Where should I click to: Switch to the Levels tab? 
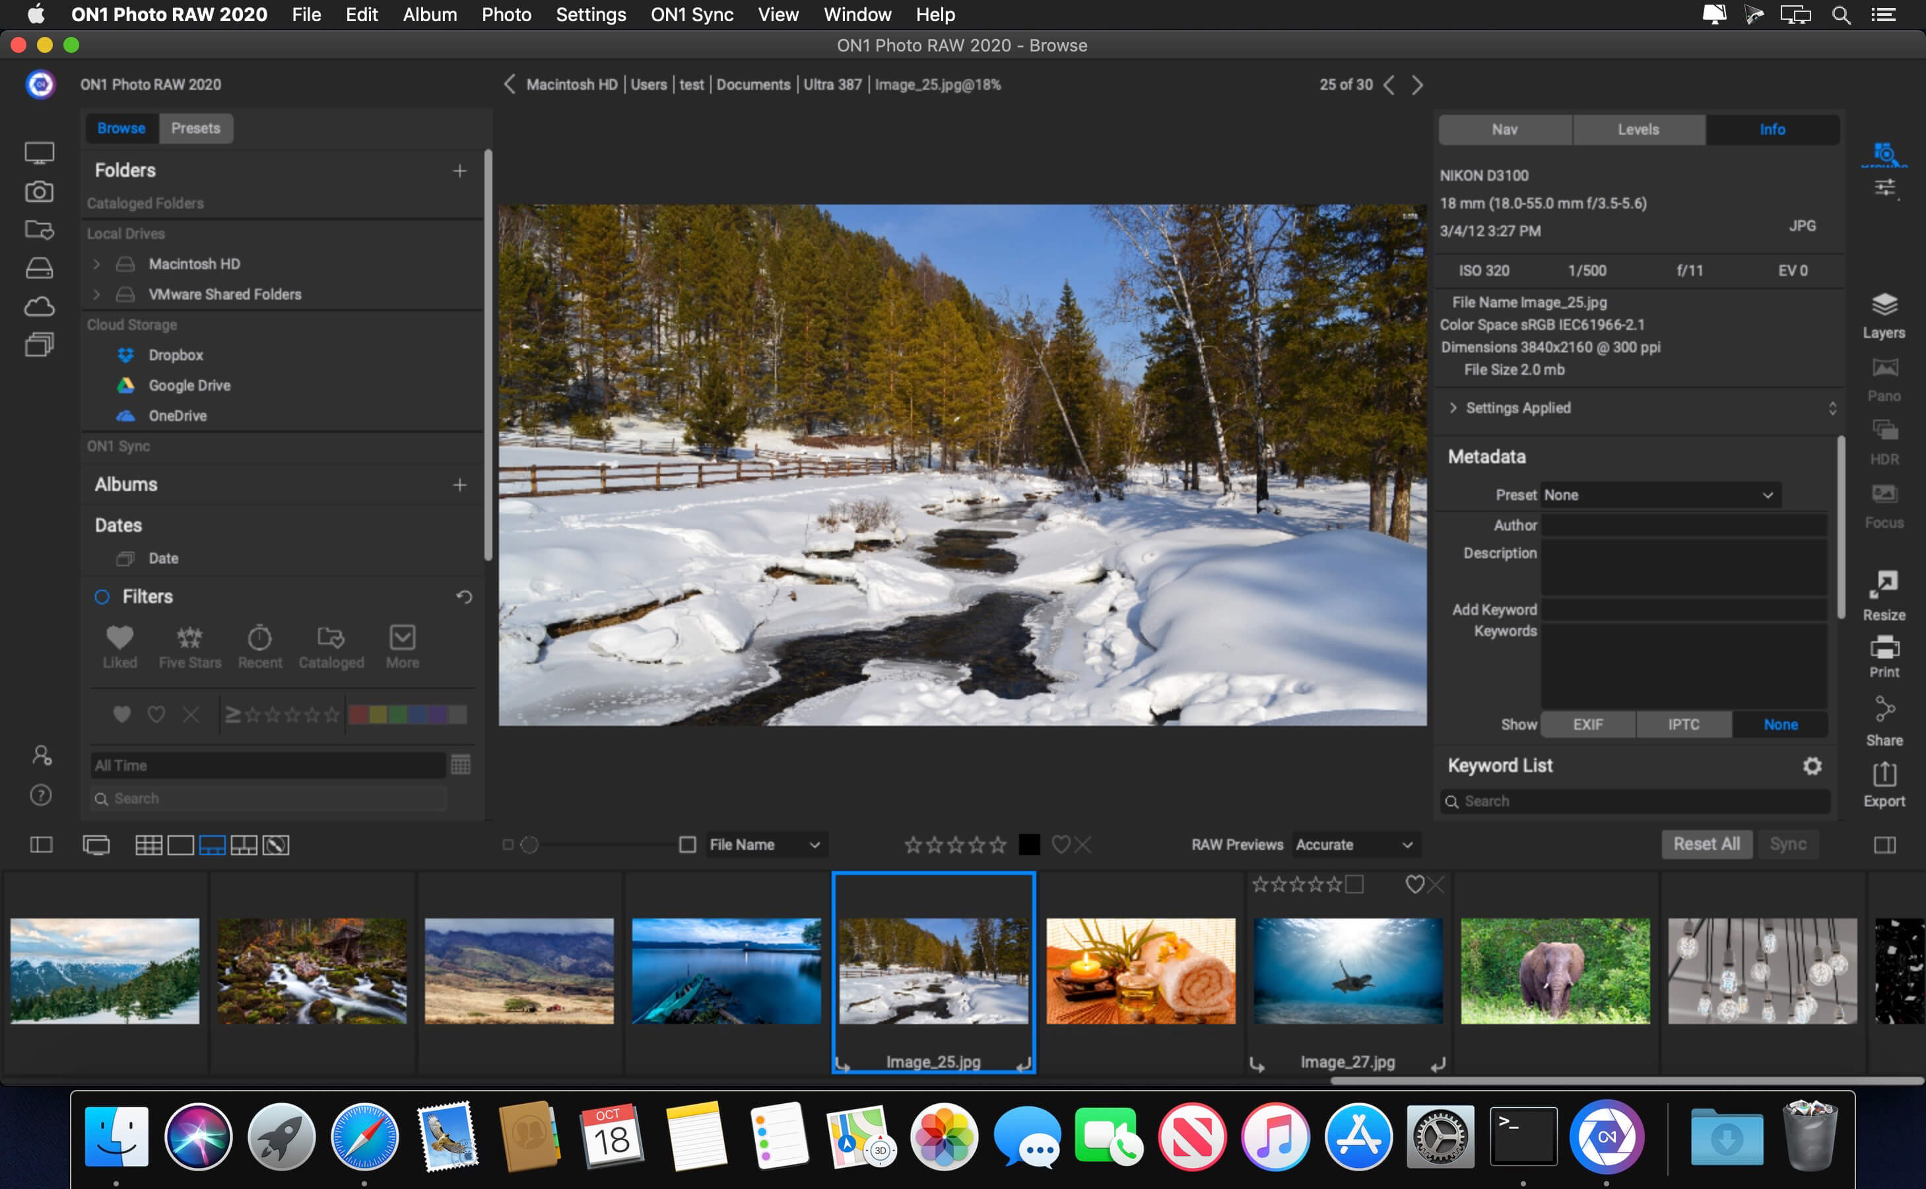pyautogui.click(x=1638, y=130)
